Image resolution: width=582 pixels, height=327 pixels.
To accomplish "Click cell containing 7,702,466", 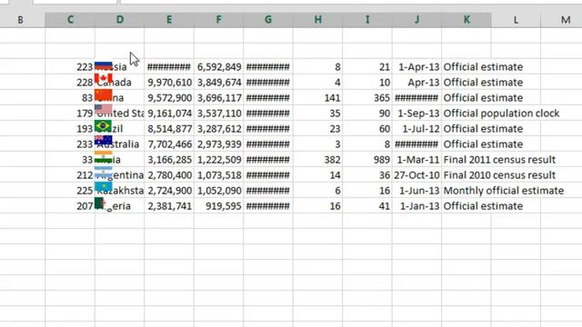I will click(169, 144).
